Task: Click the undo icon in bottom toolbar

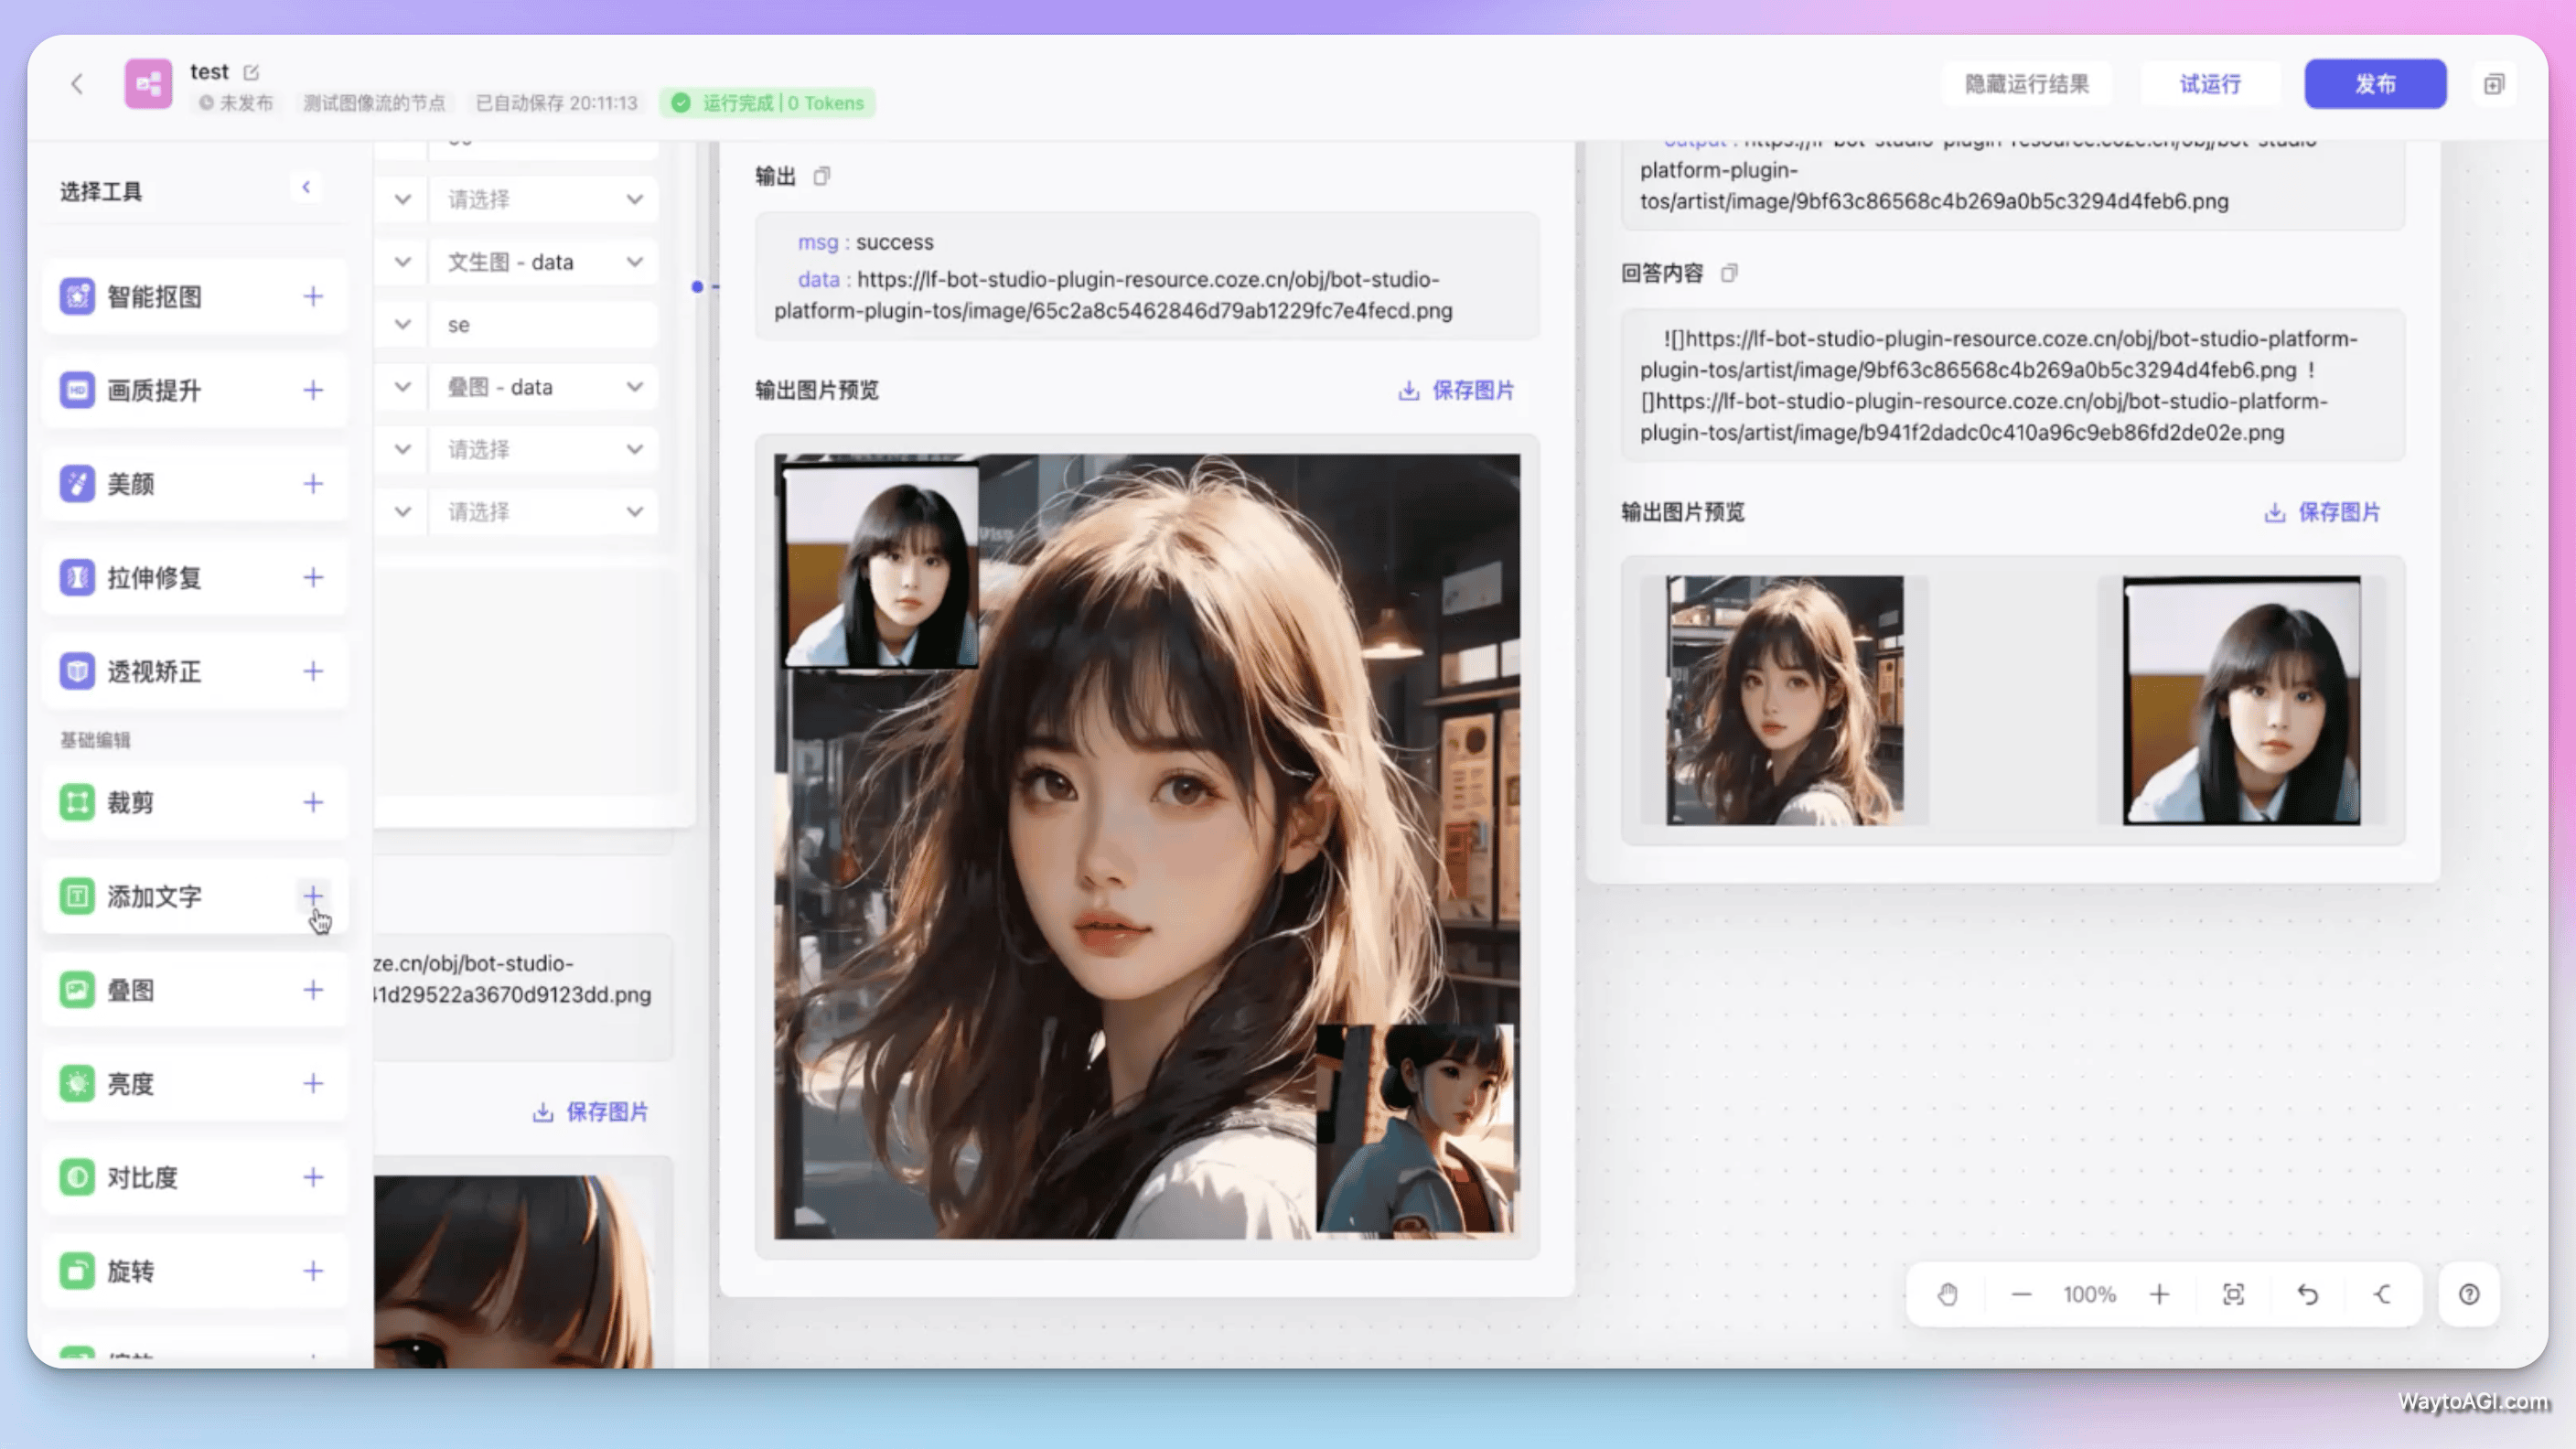Action: [x=2307, y=1294]
